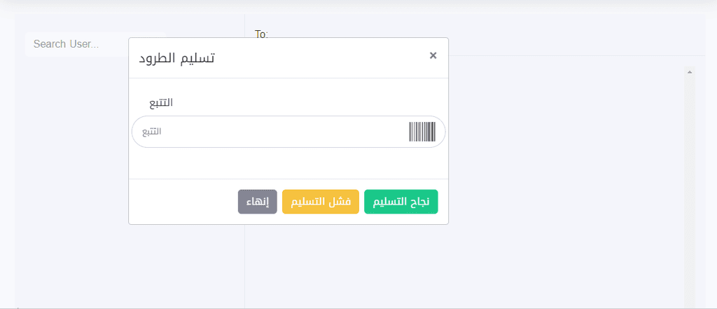Screen dimensions: 717x309
Task: Click the dialog header bar near the title
Action: (x=320, y=58)
